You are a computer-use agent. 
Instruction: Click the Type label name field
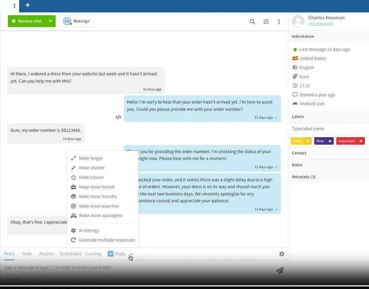click(327, 129)
